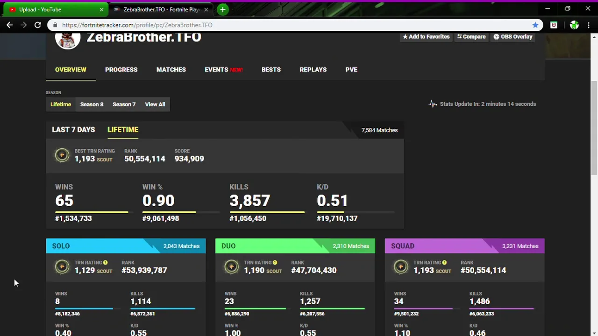Image resolution: width=598 pixels, height=336 pixels.
Task: View site security lock info
Action: [x=55, y=25]
